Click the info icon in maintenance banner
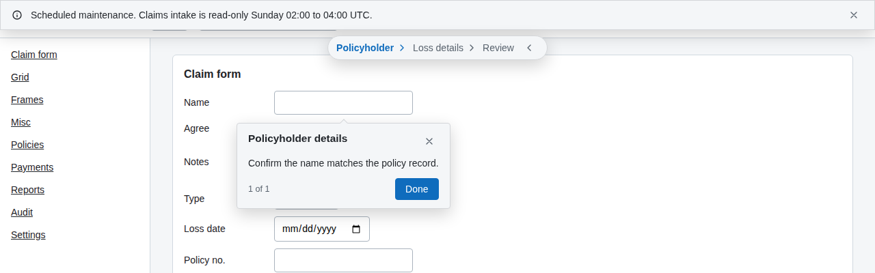The height and width of the screenshot is (273, 875). coord(17,15)
